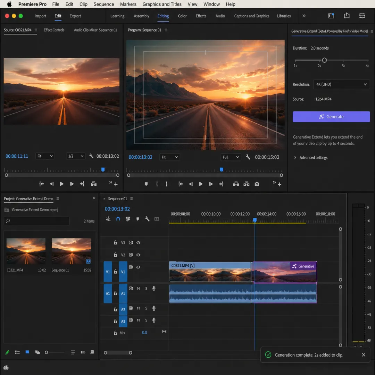Viewport: 375px width, 375px height.
Task: Click the Lift button in the Program Monitor
Action: pos(236,184)
